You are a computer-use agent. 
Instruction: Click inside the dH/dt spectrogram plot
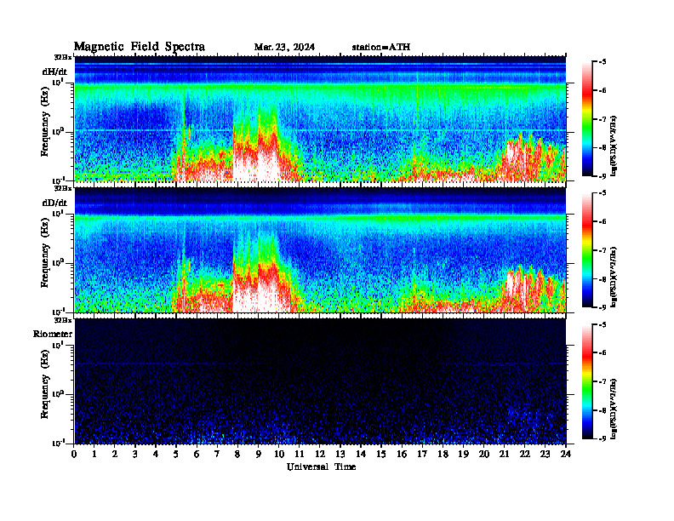(x=320, y=118)
